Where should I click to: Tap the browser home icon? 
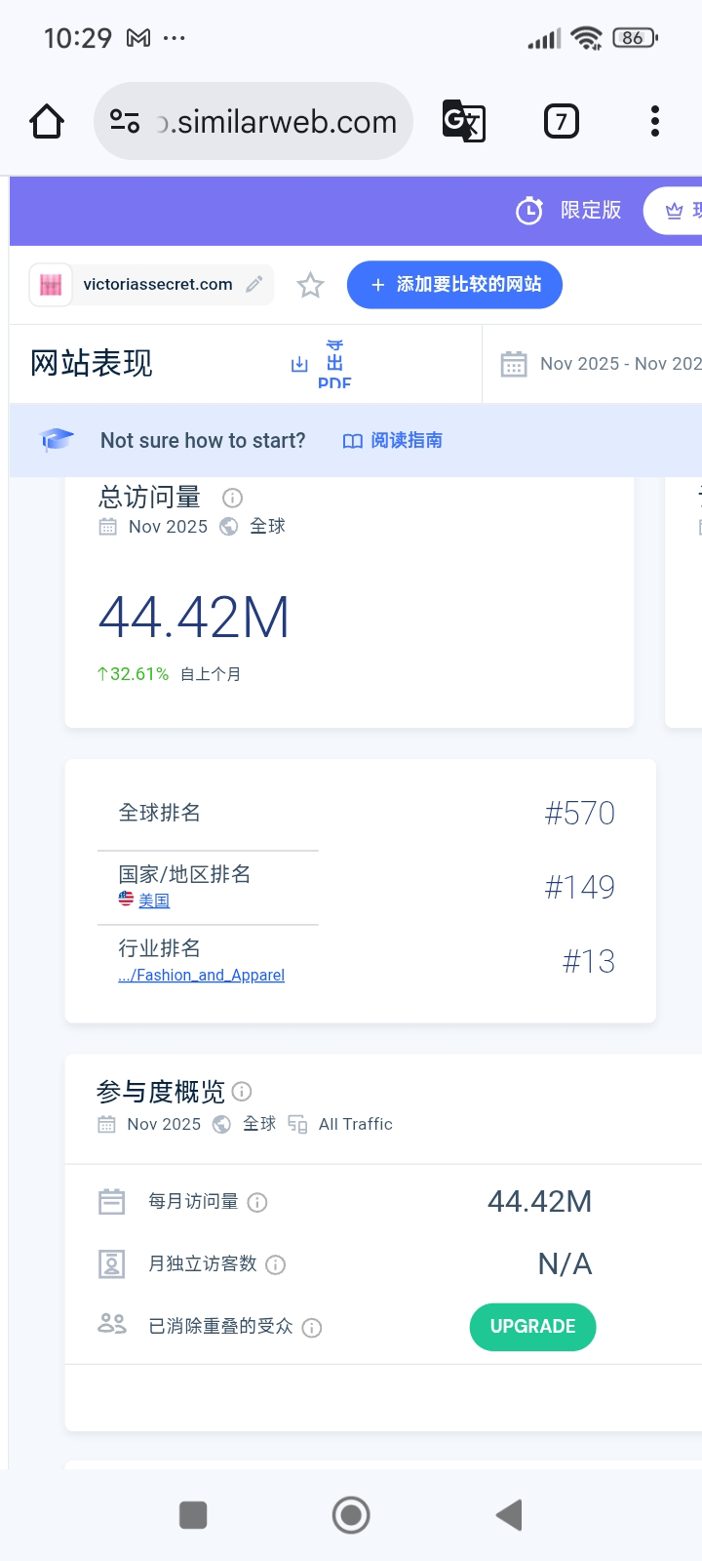[x=47, y=122]
